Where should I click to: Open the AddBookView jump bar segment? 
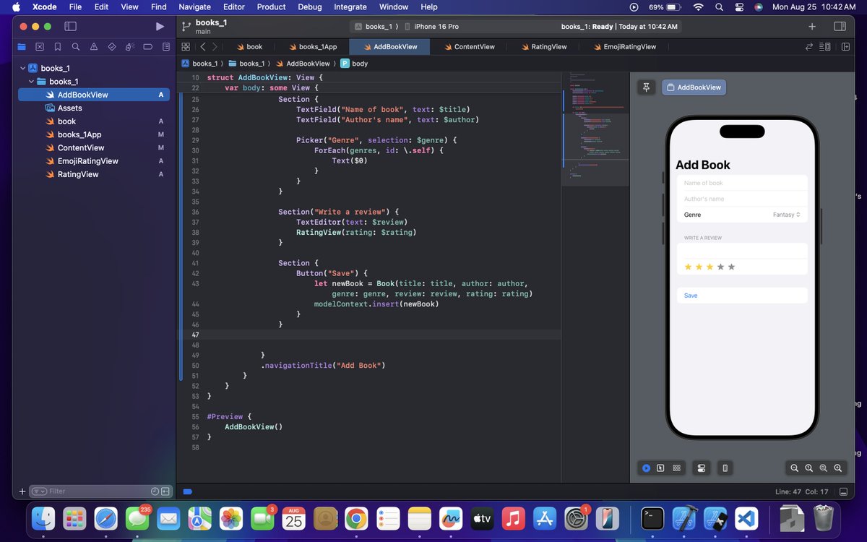[302, 64]
